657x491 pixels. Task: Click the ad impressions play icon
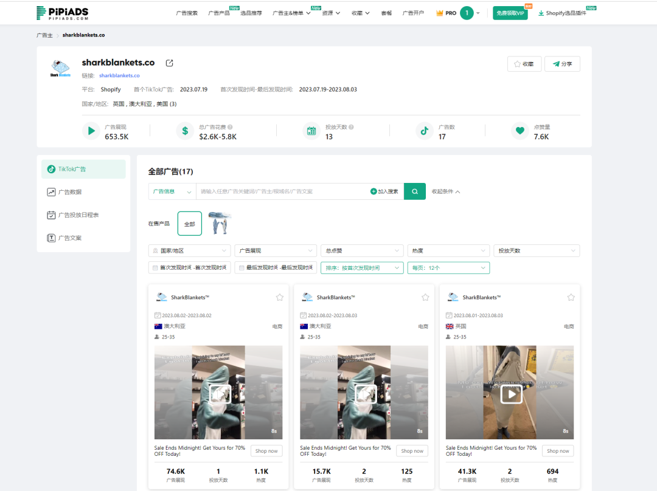[x=91, y=131]
